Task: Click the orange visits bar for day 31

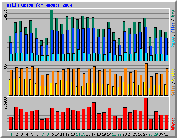Action: click(167, 82)
